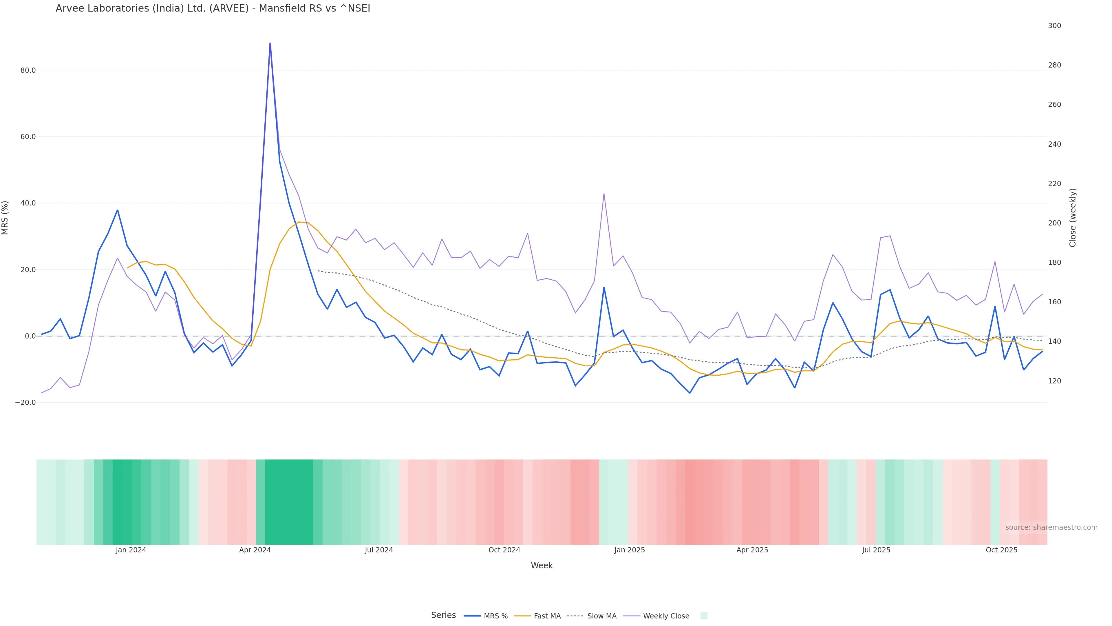
Task: Click the MRS (%) y-axis title
Action: pyautogui.click(x=5, y=218)
